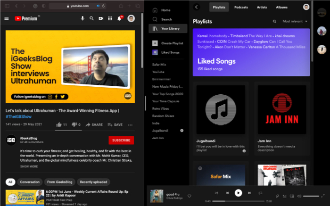Open Spotify play queue icon
Viewport: 330px width, 206px height.
pos(285,196)
